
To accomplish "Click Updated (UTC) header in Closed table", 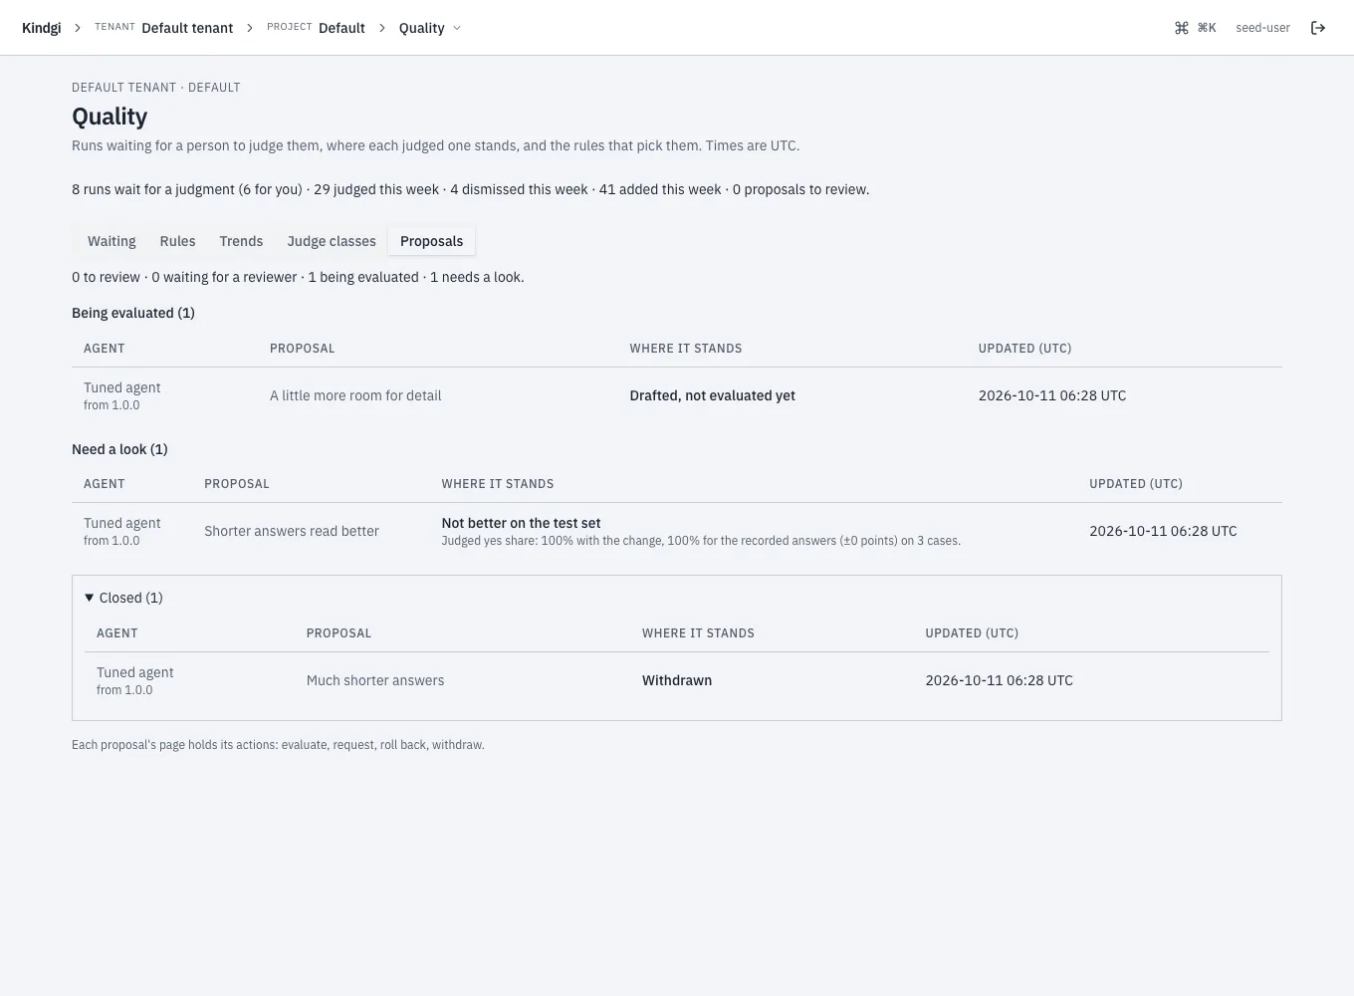I will [x=972, y=633].
